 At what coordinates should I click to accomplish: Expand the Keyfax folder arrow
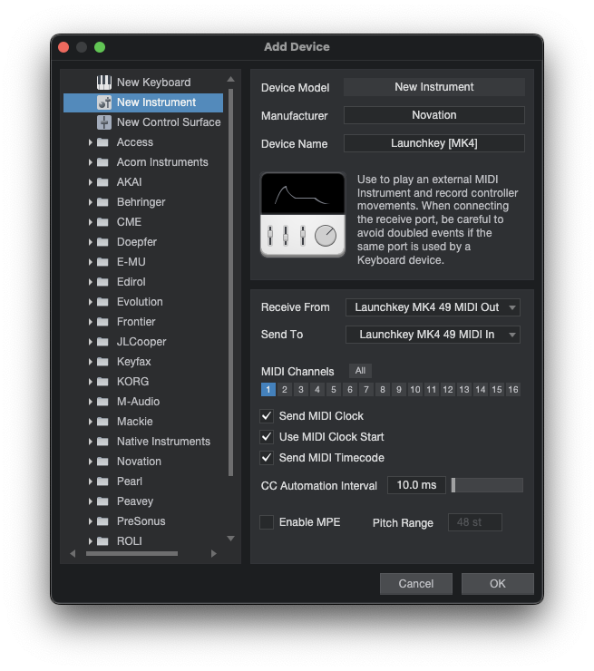[x=91, y=362]
